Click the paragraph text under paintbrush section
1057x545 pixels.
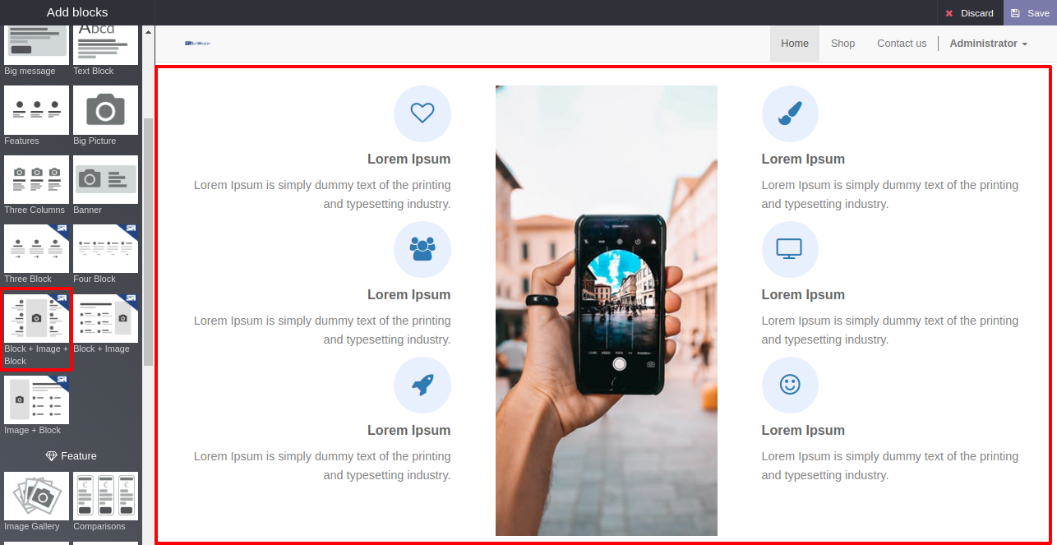[x=890, y=195]
